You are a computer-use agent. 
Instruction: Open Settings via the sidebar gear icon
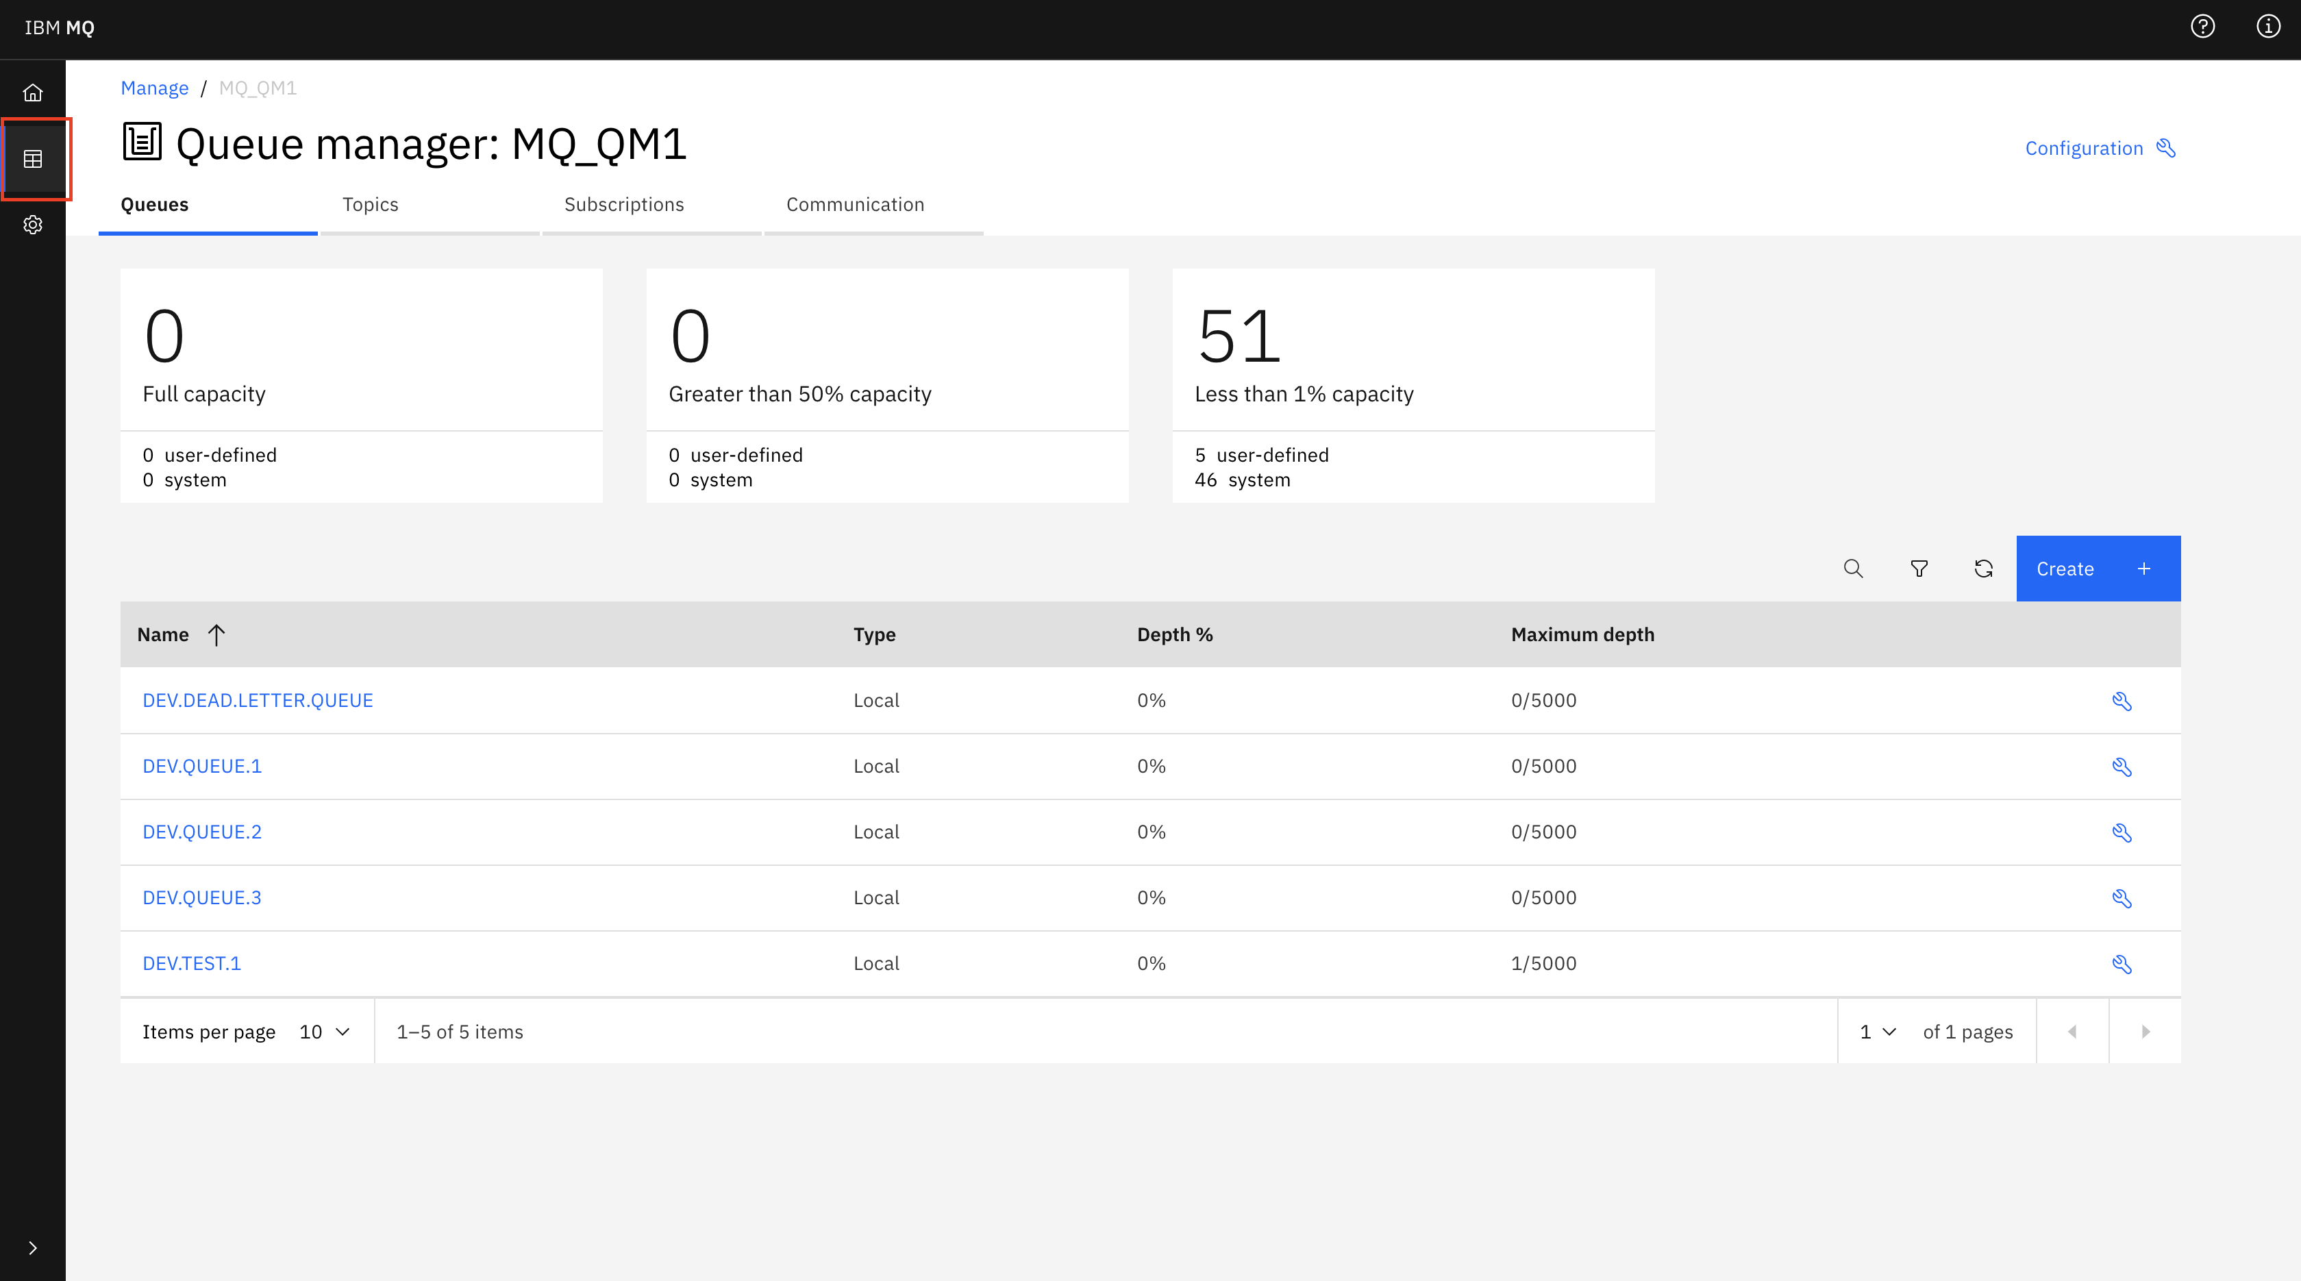33,225
